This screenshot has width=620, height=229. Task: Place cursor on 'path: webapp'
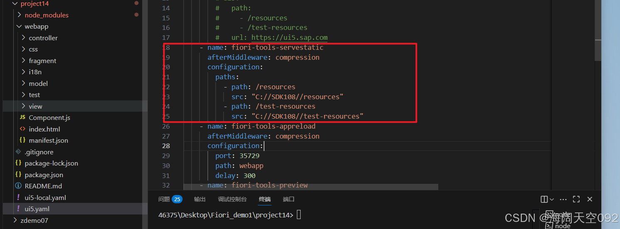240,166
